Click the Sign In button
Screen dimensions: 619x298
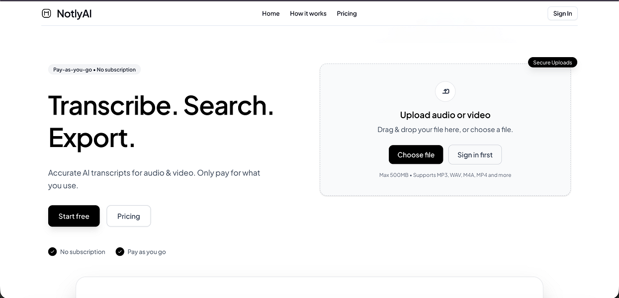[x=562, y=13]
